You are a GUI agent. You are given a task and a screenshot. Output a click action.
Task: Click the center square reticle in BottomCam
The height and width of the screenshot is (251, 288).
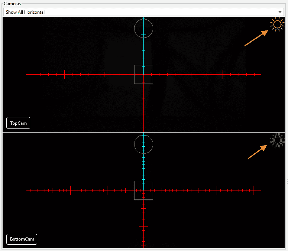pos(143,190)
